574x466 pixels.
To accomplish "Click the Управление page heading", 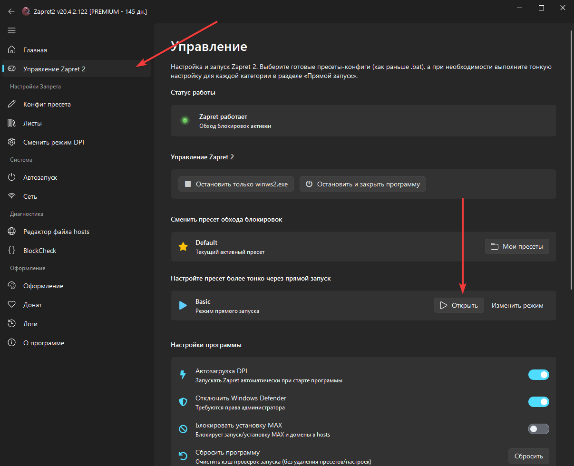I will click(x=209, y=47).
